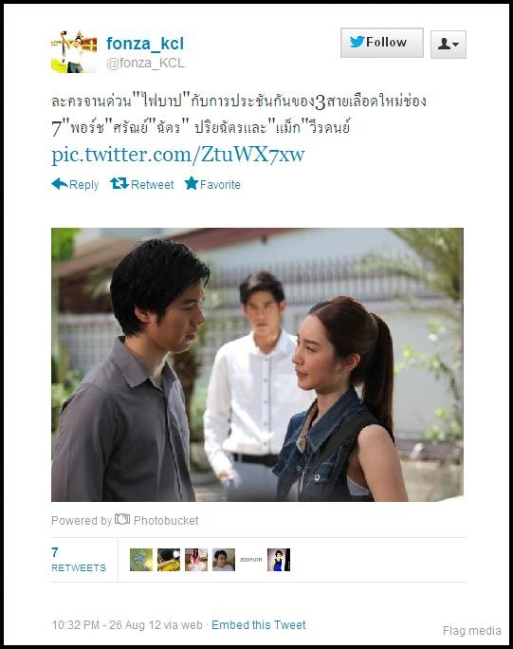The height and width of the screenshot is (649, 513).
Task: Open the fonza_kcl profile avatar
Action: tap(74, 52)
